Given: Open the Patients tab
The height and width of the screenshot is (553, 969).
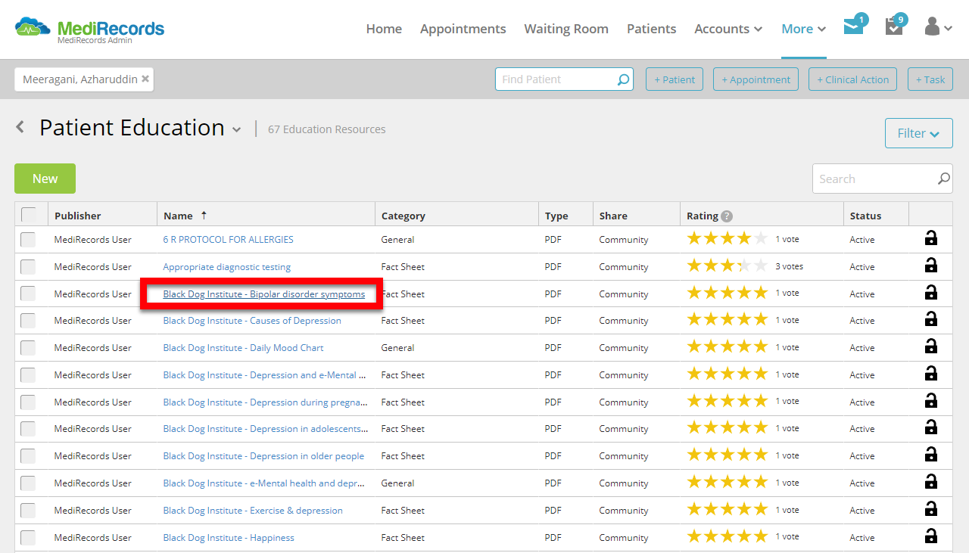Looking at the screenshot, I should (651, 29).
